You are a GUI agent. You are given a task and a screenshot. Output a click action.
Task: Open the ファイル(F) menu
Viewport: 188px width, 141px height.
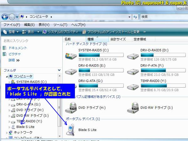pyautogui.click(x=11, y=24)
